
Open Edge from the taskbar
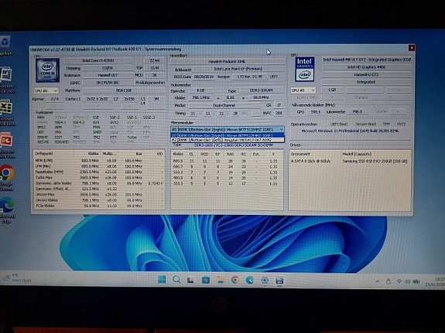pos(250,280)
